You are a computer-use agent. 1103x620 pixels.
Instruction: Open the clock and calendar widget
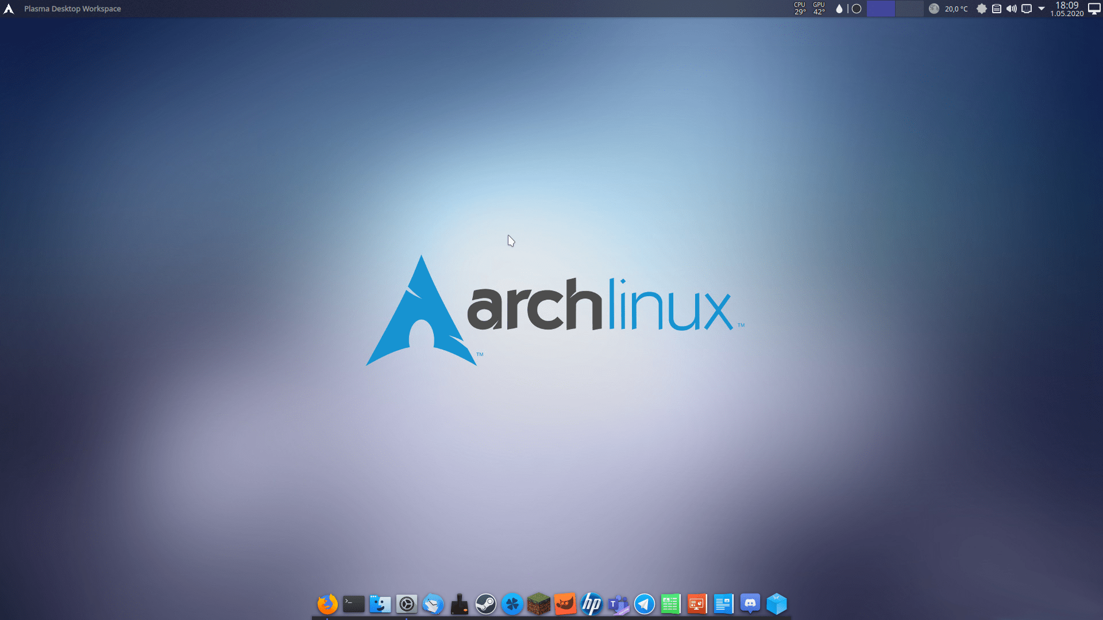tap(1067, 9)
